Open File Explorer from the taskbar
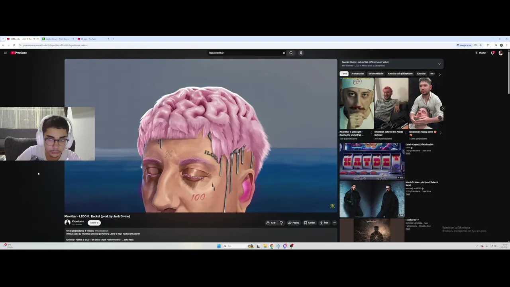 (265, 246)
